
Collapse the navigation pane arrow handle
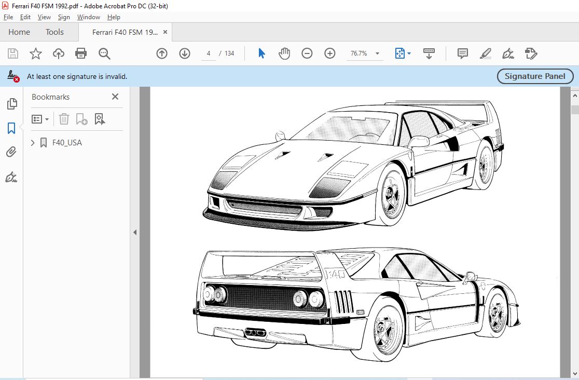[135, 233]
